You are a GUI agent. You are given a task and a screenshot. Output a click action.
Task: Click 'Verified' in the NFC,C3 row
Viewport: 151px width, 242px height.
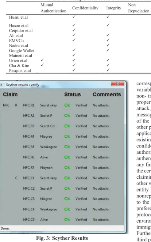81,199
